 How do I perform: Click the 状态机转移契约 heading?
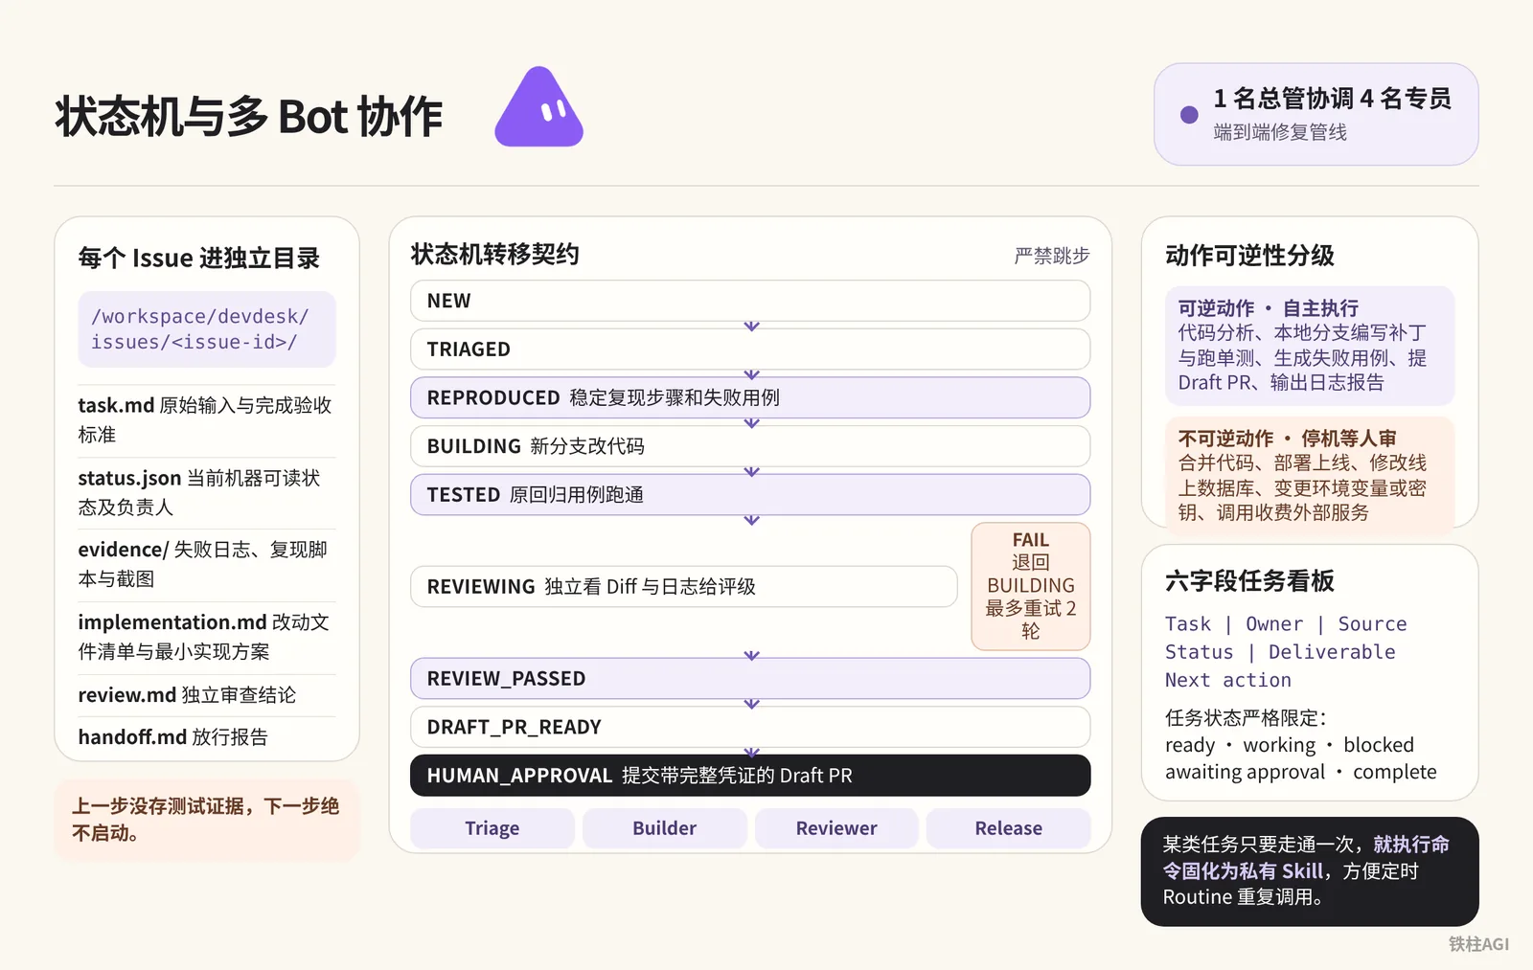point(495,255)
